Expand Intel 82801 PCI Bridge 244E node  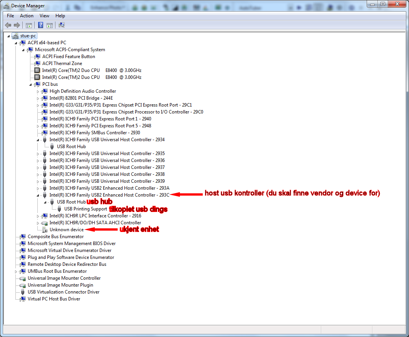tap(38, 98)
